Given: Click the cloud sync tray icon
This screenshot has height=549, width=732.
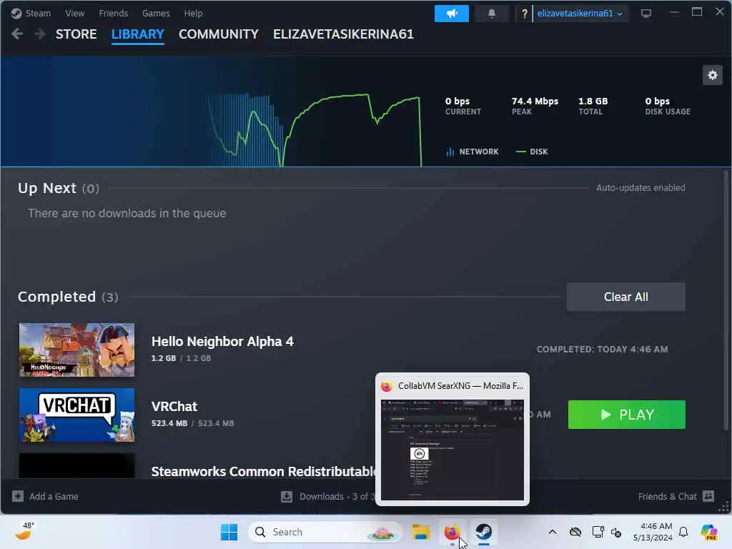Looking at the screenshot, I should pos(575,532).
